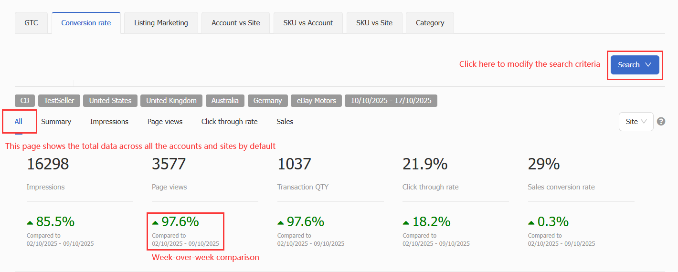This screenshot has width=678, height=272.
Task: Open the SKU vs Site tab
Action: (x=374, y=23)
